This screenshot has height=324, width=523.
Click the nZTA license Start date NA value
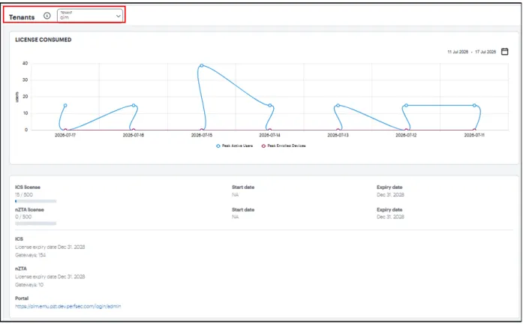coord(235,217)
